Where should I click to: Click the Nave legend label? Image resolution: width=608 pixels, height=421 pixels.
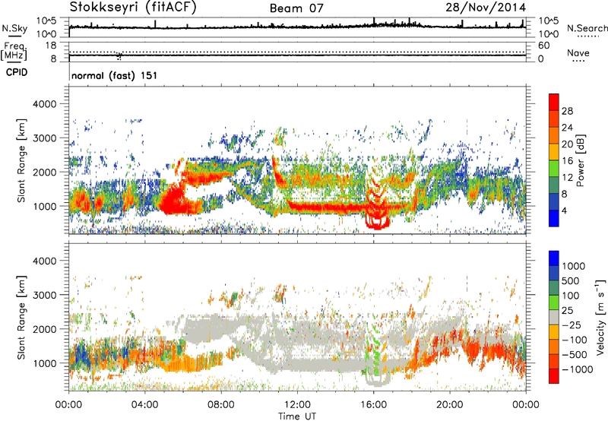(578, 52)
